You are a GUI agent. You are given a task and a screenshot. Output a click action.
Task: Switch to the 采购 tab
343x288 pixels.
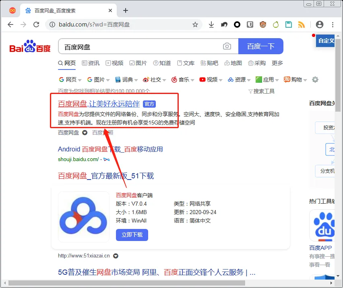[257, 63]
